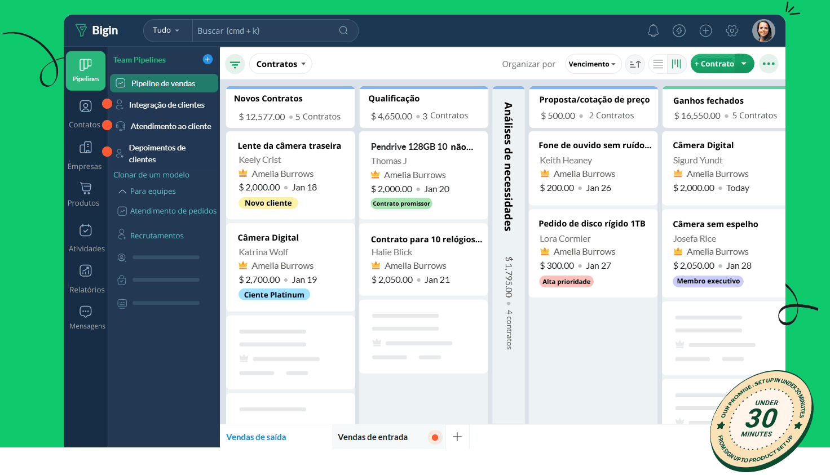Open Contatos in the sidebar
Viewport: 830px width, 475px height.
point(85,114)
